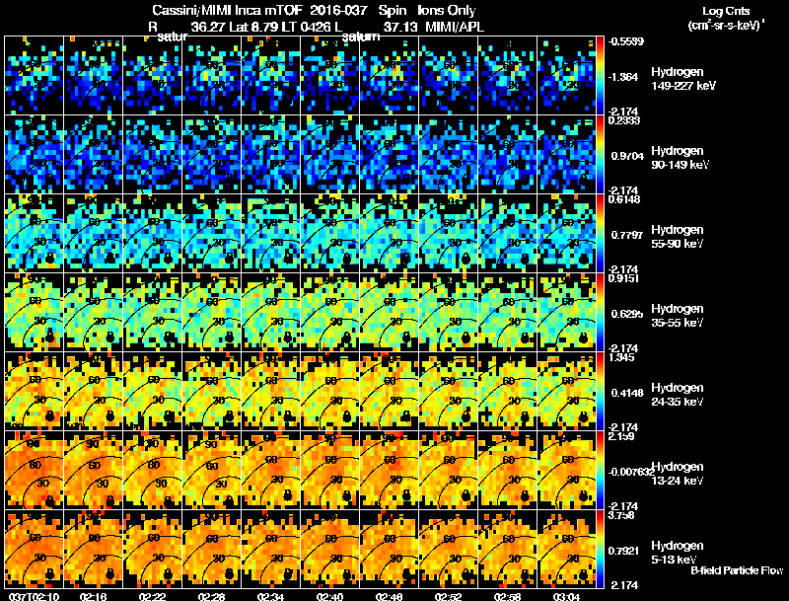Click the 0.4148 color scale value
This screenshot has height=601, width=789.
(627, 393)
